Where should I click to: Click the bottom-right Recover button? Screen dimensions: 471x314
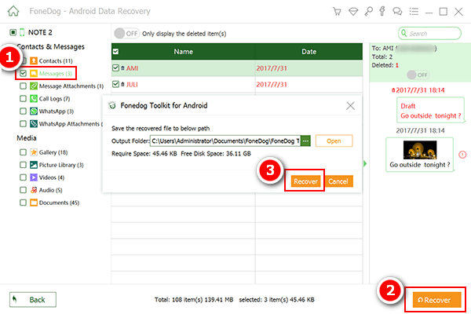[x=436, y=300]
